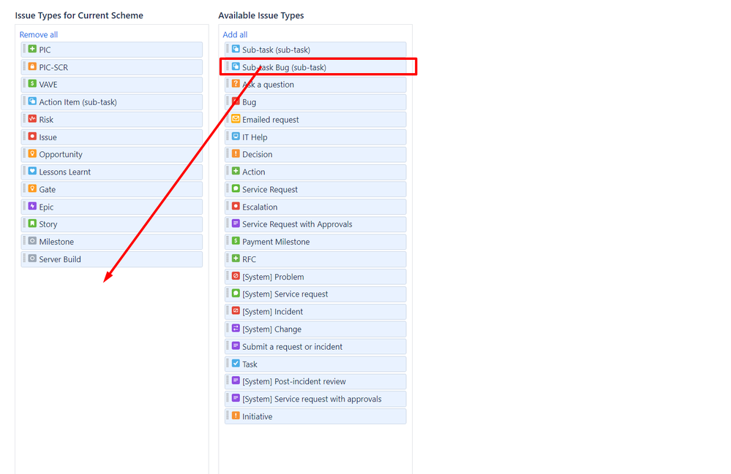Click the Lessons Learnt text label

(x=65, y=172)
